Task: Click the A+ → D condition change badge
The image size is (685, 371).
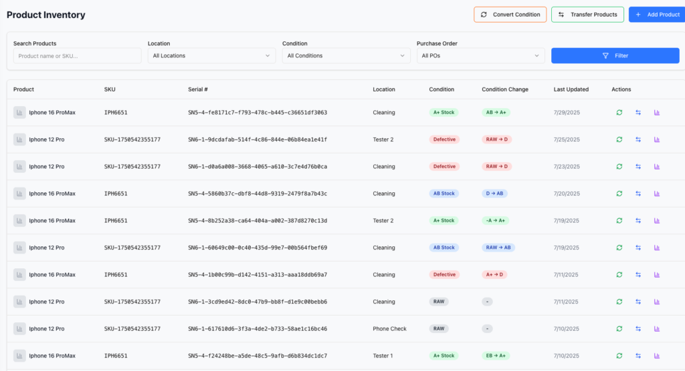Action: click(494, 275)
